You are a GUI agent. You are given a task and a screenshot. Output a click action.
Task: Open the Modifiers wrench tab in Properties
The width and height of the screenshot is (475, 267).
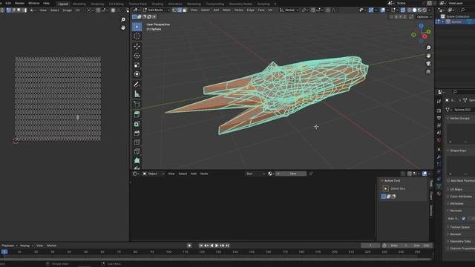coord(439,156)
